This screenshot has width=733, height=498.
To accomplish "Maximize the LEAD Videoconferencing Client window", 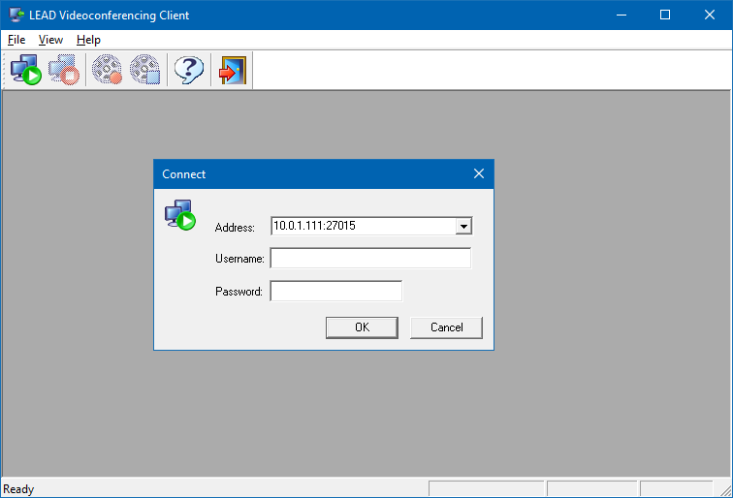I will [x=665, y=15].
